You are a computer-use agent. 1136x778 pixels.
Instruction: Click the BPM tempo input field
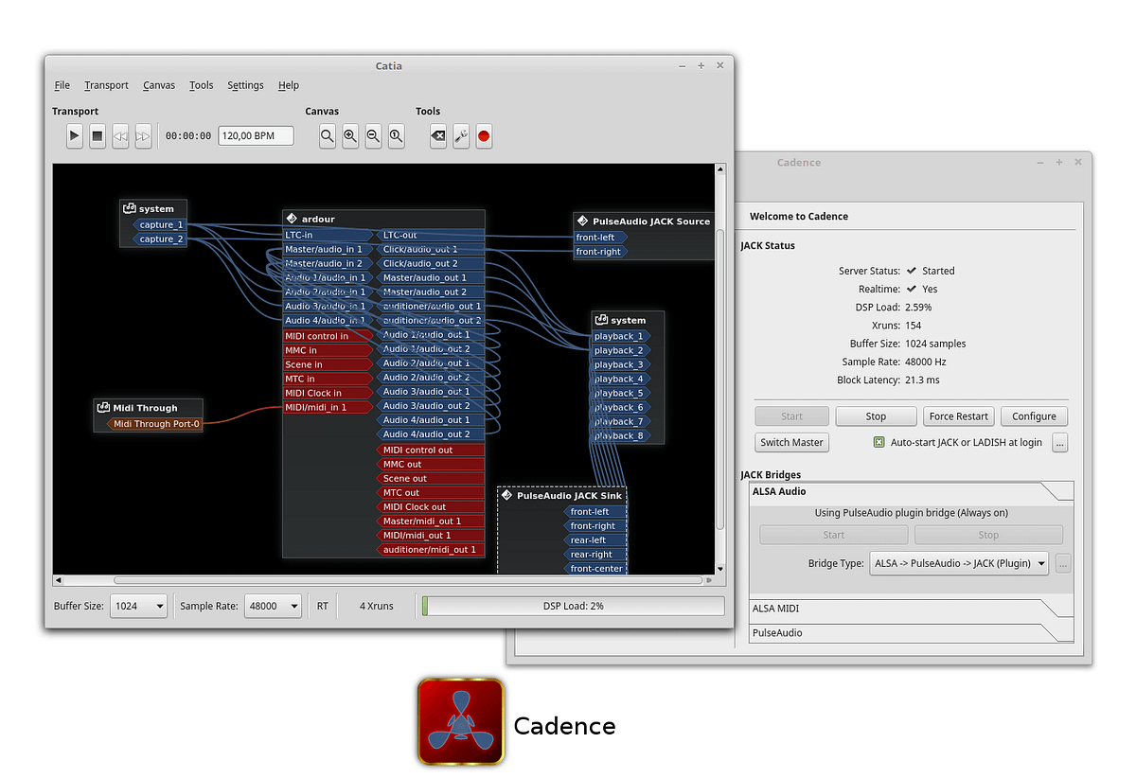point(256,136)
